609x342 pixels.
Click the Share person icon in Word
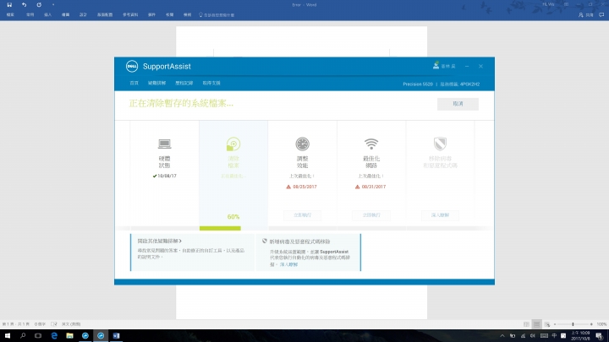(580, 14)
